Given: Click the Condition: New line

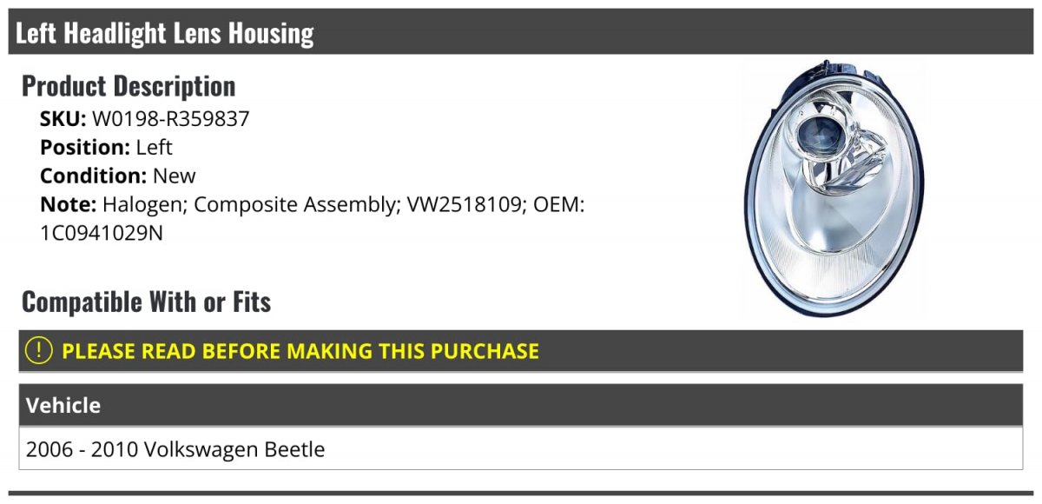Looking at the screenshot, I should tap(118, 176).
